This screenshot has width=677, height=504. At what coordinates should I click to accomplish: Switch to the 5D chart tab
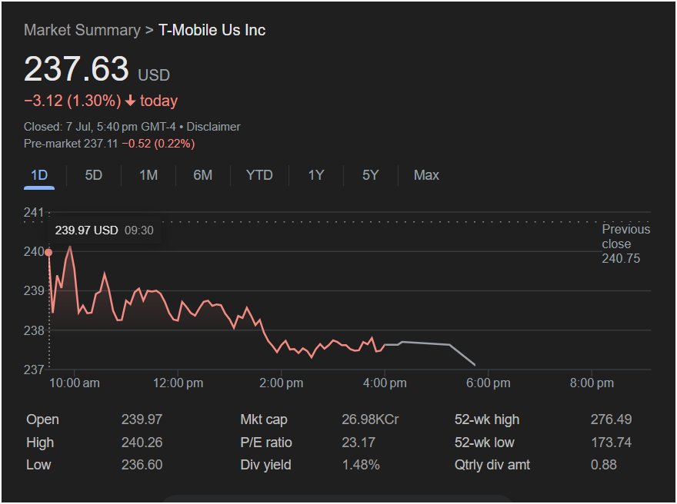(93, 175)
